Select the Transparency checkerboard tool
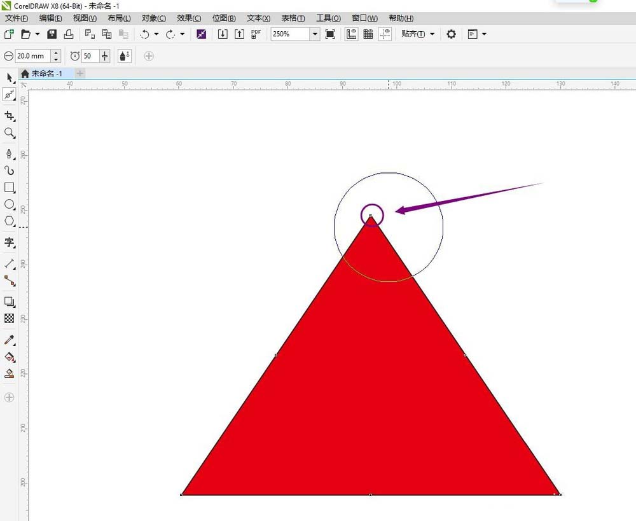Image resolution: width=636 pixels, height=521 pixels. [10, 318]
